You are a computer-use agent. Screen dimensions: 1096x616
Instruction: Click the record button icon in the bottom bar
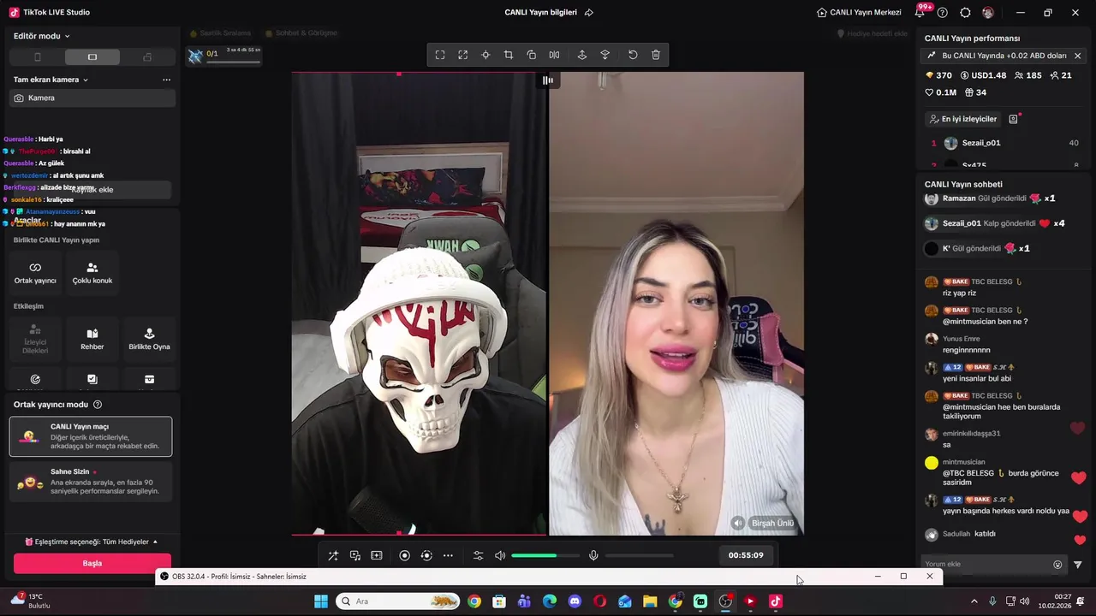[x=405, y=555]
